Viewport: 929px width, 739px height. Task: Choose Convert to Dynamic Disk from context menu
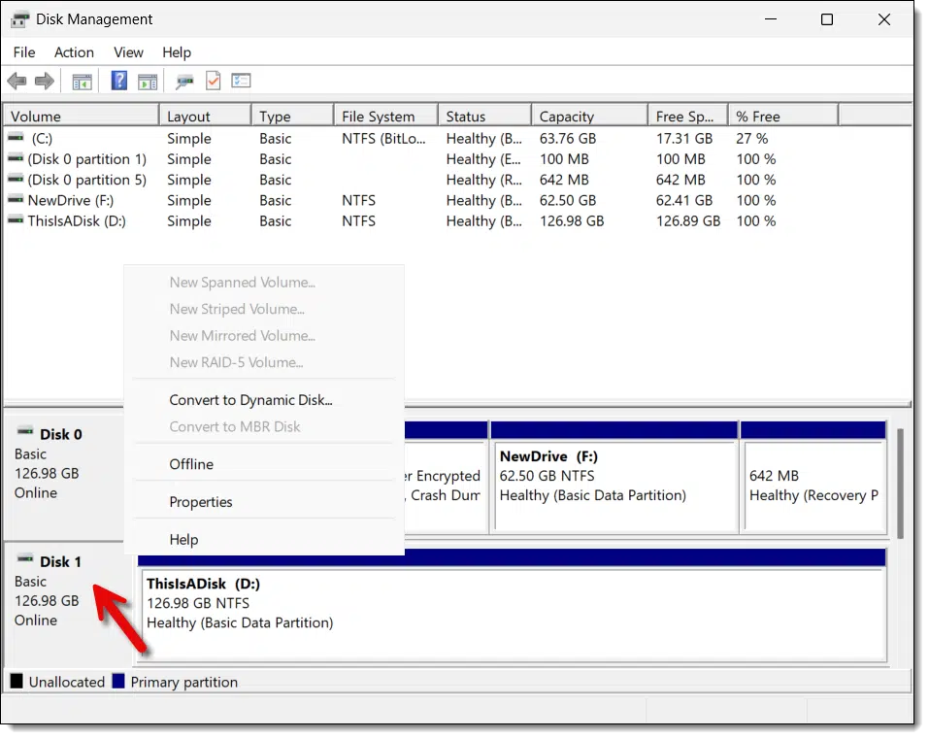(x=264, y=400)
